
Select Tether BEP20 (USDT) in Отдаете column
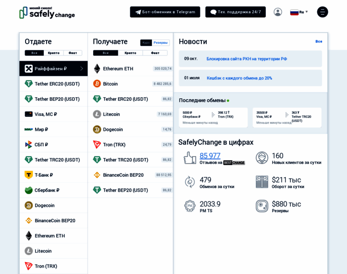tap(53, 99)
